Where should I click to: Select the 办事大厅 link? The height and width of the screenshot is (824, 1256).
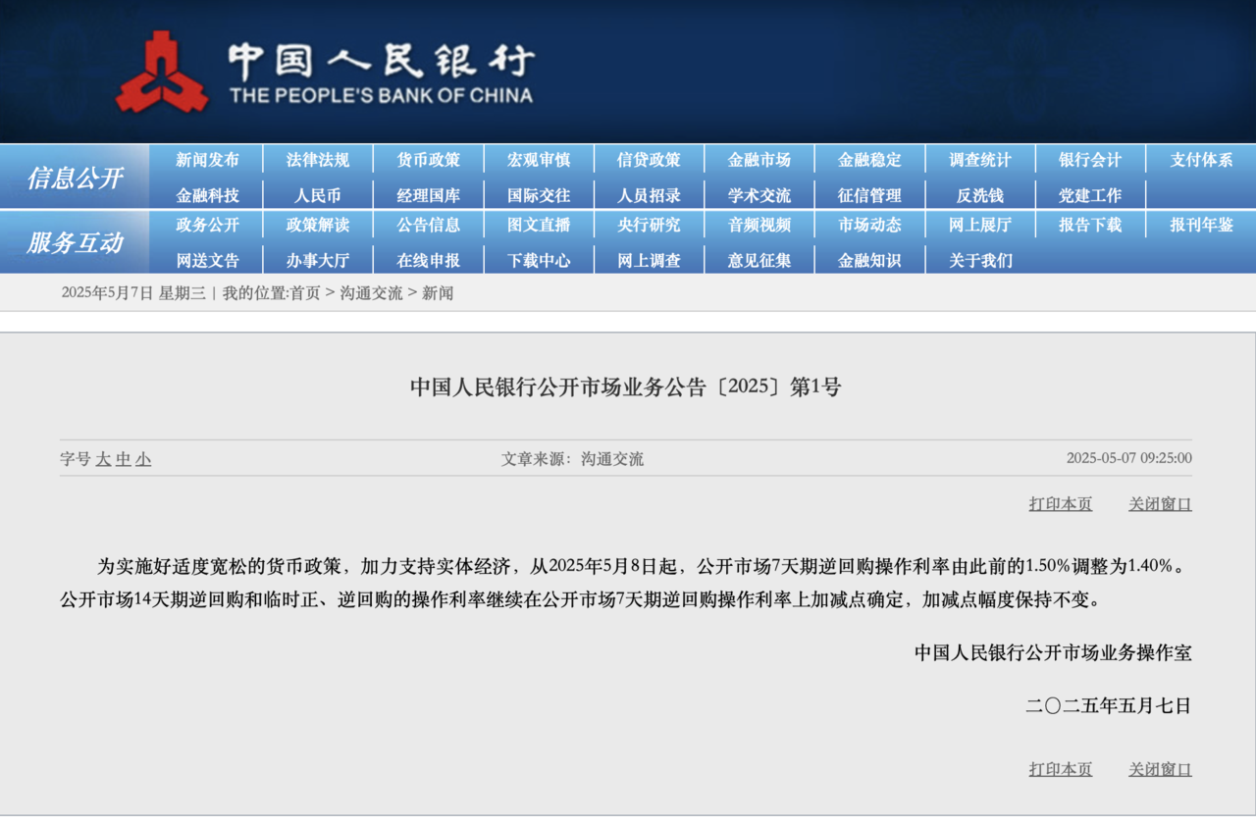pos(318,260)
